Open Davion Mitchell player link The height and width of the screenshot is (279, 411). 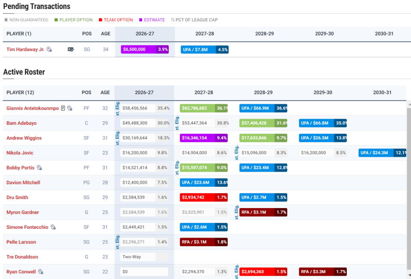pos(23,182)
